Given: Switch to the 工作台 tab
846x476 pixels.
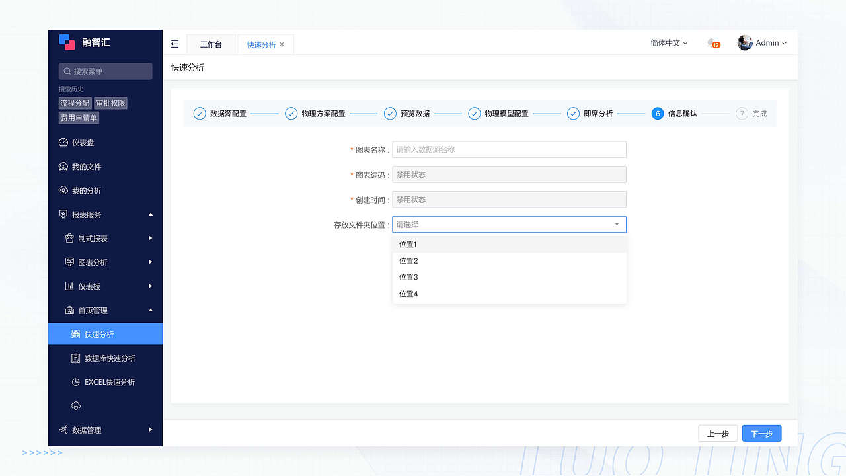Looking at the screenshot, I should coord(211,44).
